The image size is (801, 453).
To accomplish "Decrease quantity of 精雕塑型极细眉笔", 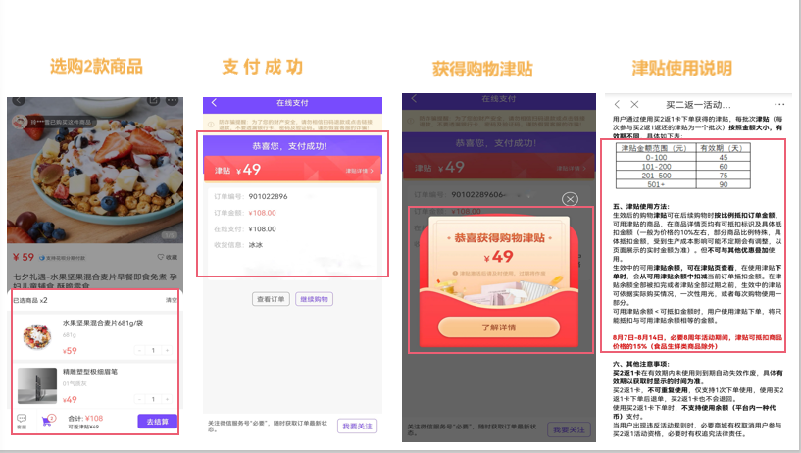I will coord(139,399).
